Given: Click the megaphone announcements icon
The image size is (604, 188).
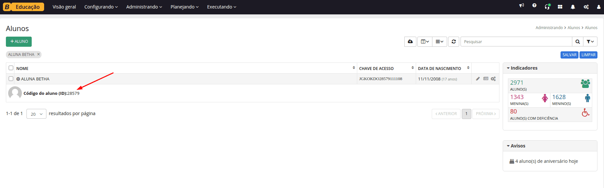Looking at the screenshot, I should [x=522, y=6].
